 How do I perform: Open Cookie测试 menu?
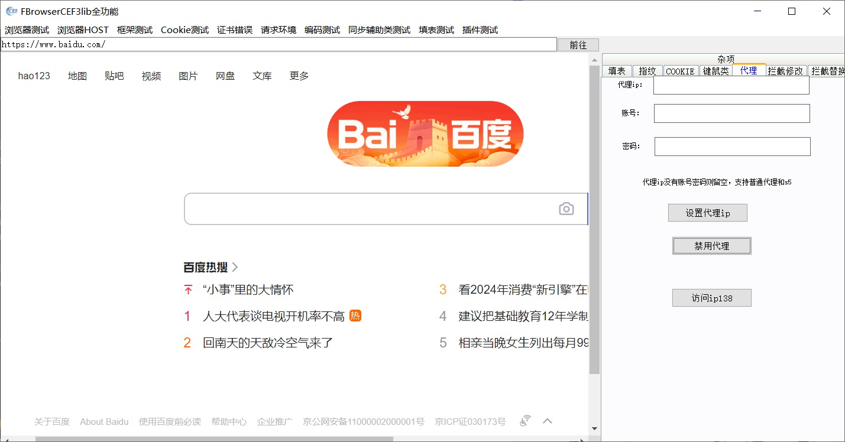(184, 30)
